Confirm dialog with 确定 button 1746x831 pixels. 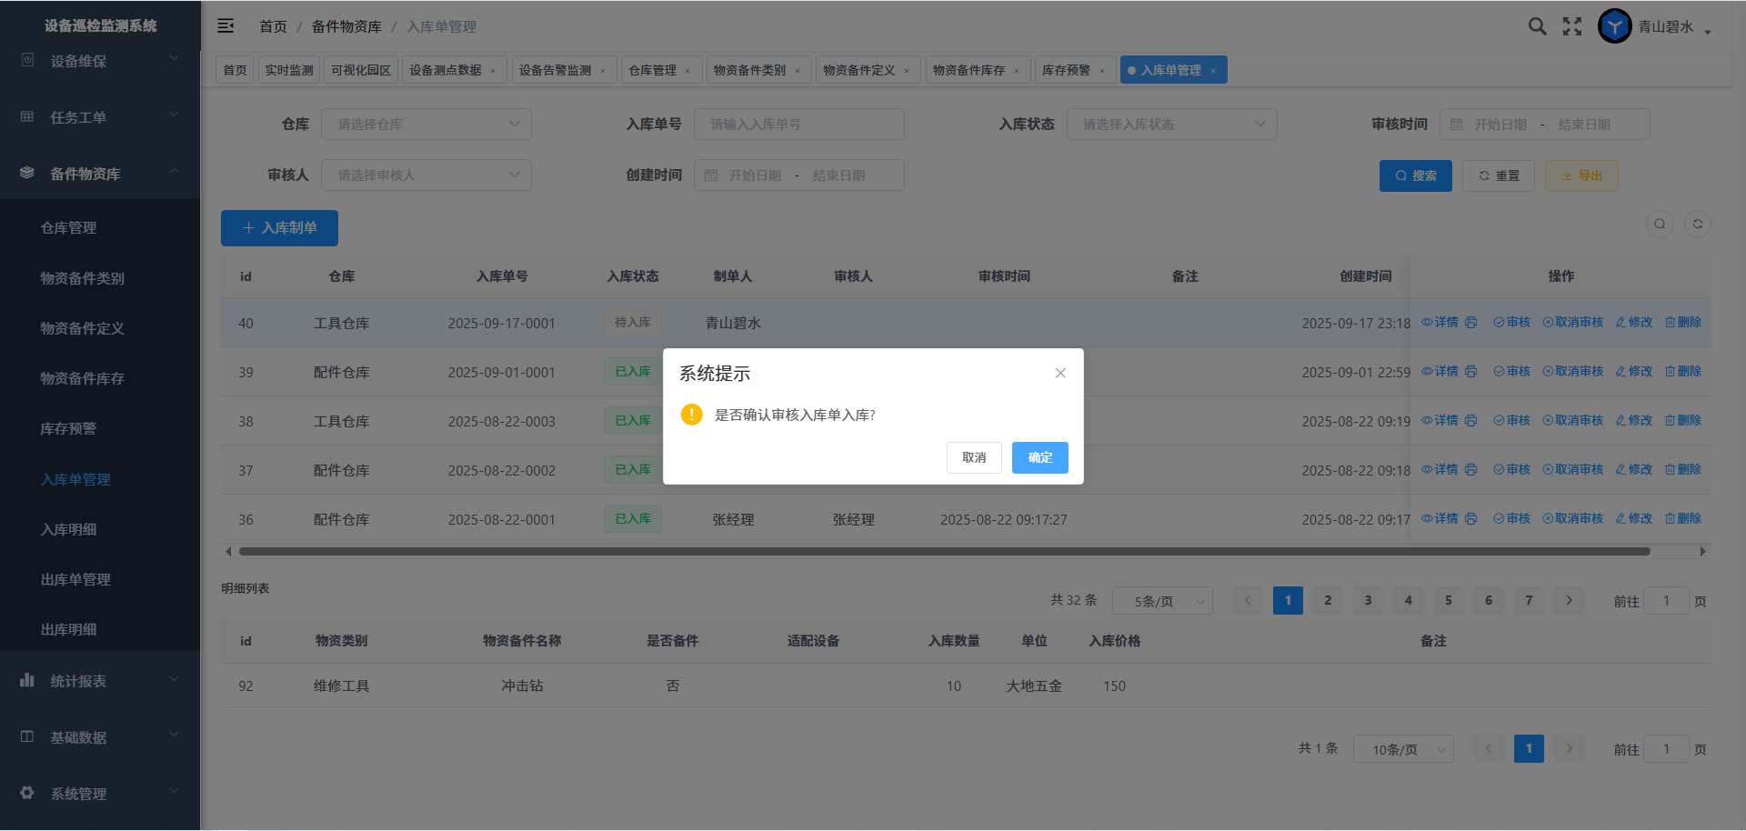pyautogui.click(x=1039, y=457)
